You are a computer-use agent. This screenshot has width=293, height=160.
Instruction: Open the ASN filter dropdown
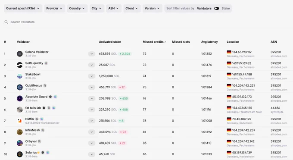(113, 9)
